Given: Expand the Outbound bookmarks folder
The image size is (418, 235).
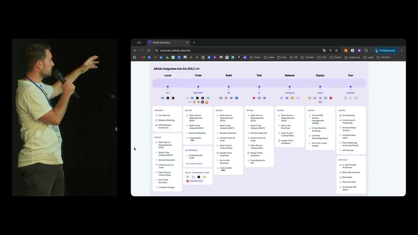Looking at the screenshot, I should tap(352, 57).
